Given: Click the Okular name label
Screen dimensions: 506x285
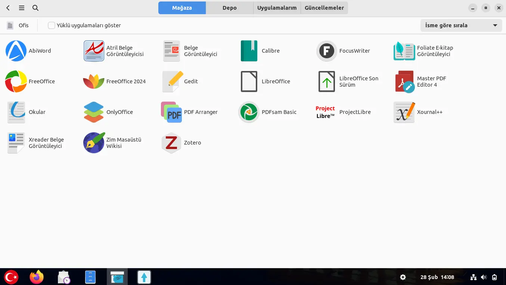Looking at the screenshot, I should coord(37,112).
